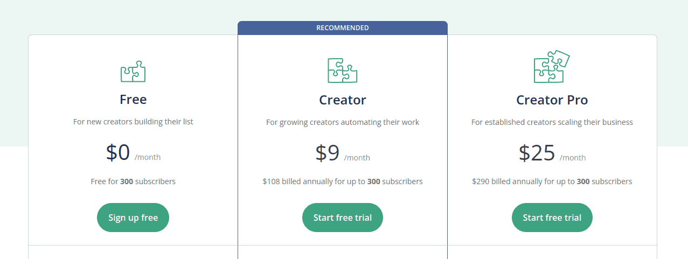Start free trial for the Creator plan
Screen dimensions: 688x259
point(343,218)
